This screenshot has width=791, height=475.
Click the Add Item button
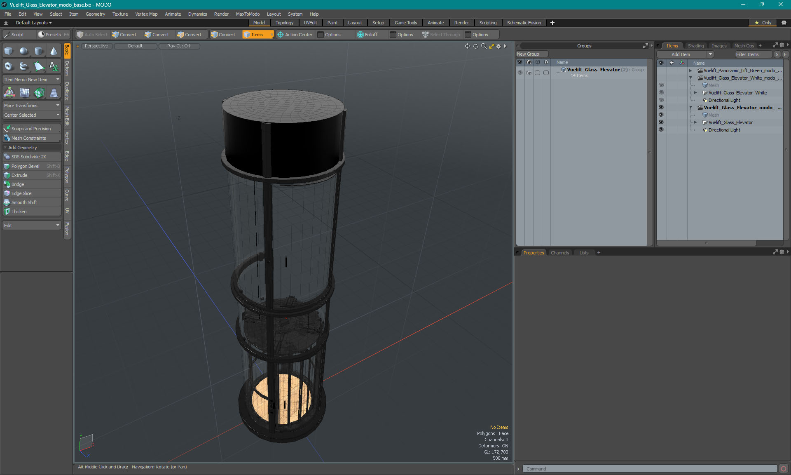coord(681,54)
